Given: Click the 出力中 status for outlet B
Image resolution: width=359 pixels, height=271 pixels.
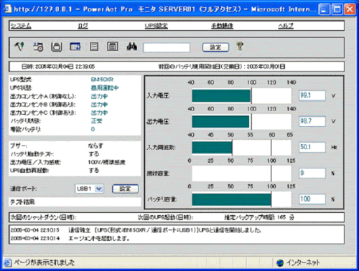Looking at the screenshot, I should click(x=99, y=105).
